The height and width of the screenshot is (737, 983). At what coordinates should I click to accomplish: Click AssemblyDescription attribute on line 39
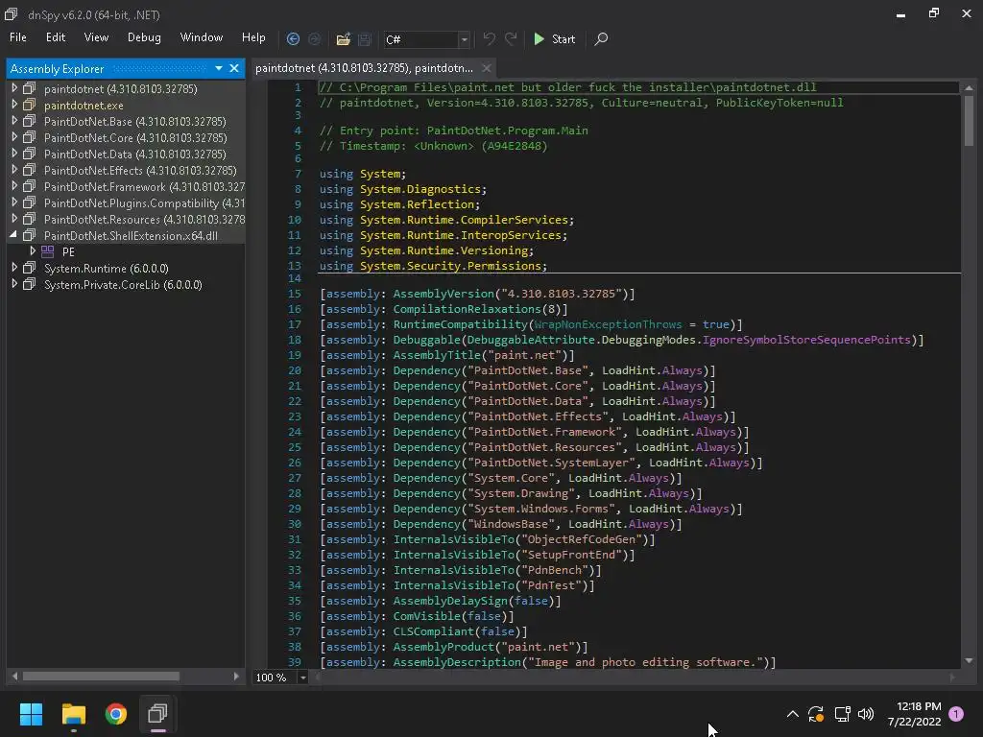click(456, 662)
